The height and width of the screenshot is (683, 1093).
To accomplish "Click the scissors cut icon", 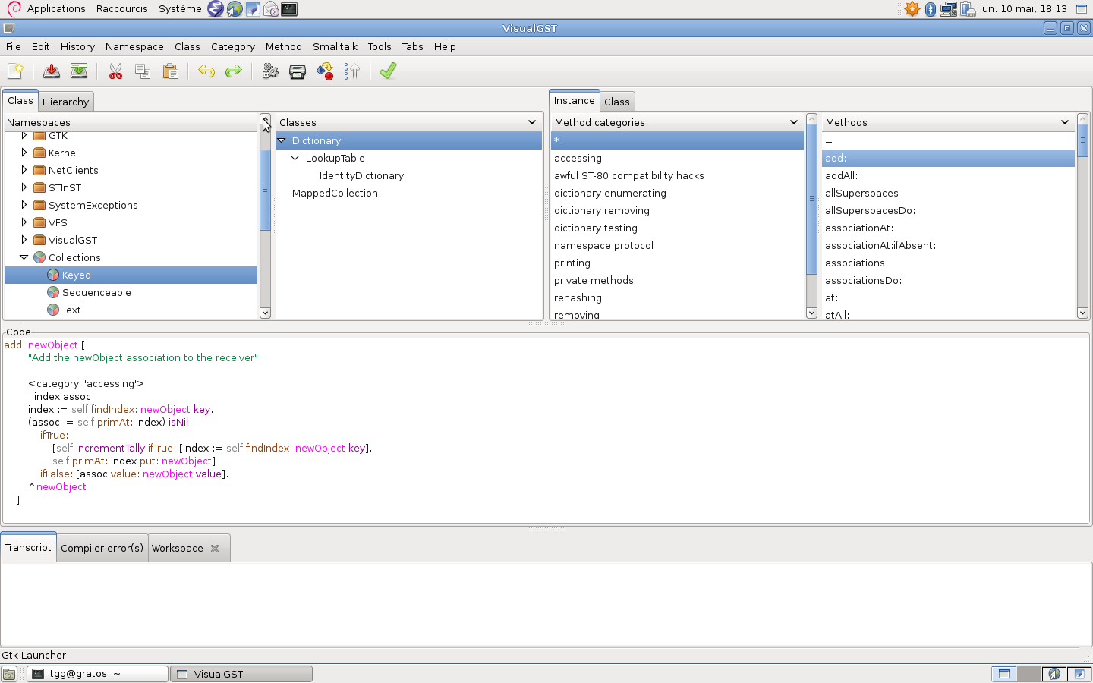I will [115, 71].
